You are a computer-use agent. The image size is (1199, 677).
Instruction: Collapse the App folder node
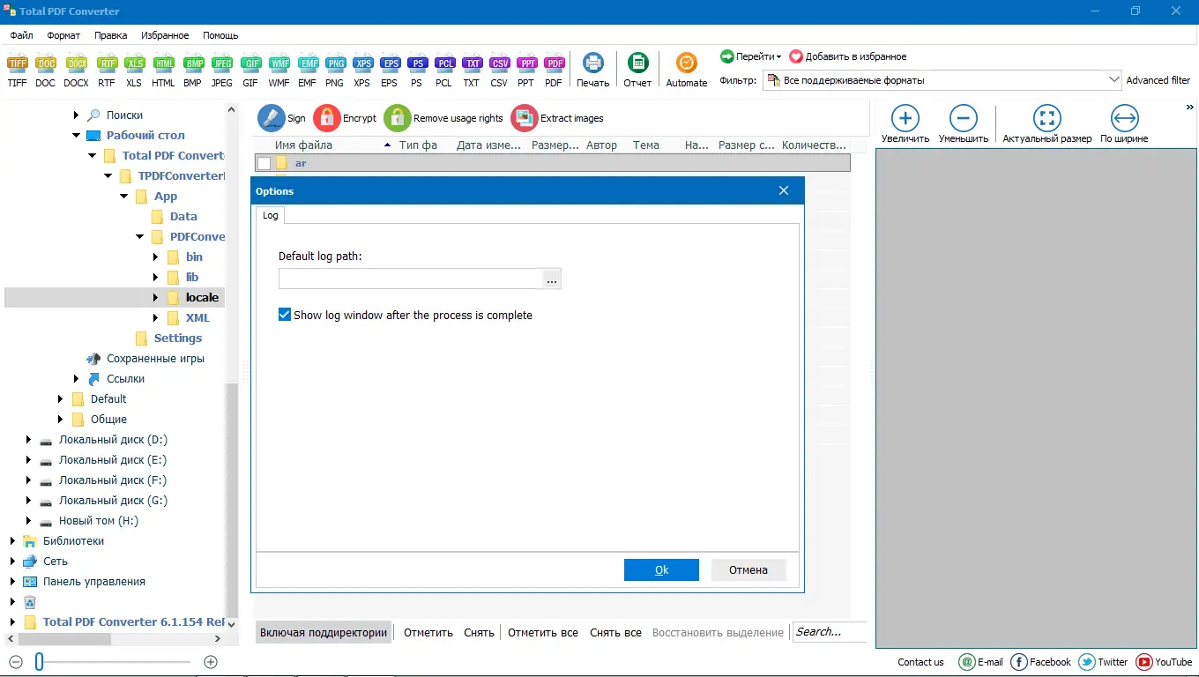pos(124,197)
